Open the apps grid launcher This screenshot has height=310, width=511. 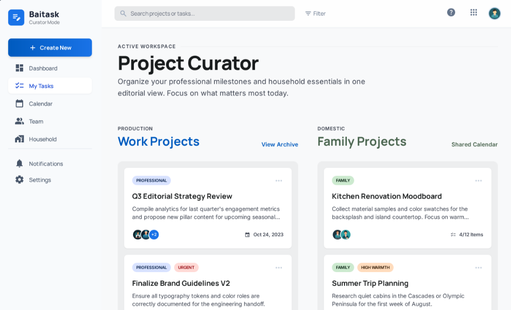474,13
